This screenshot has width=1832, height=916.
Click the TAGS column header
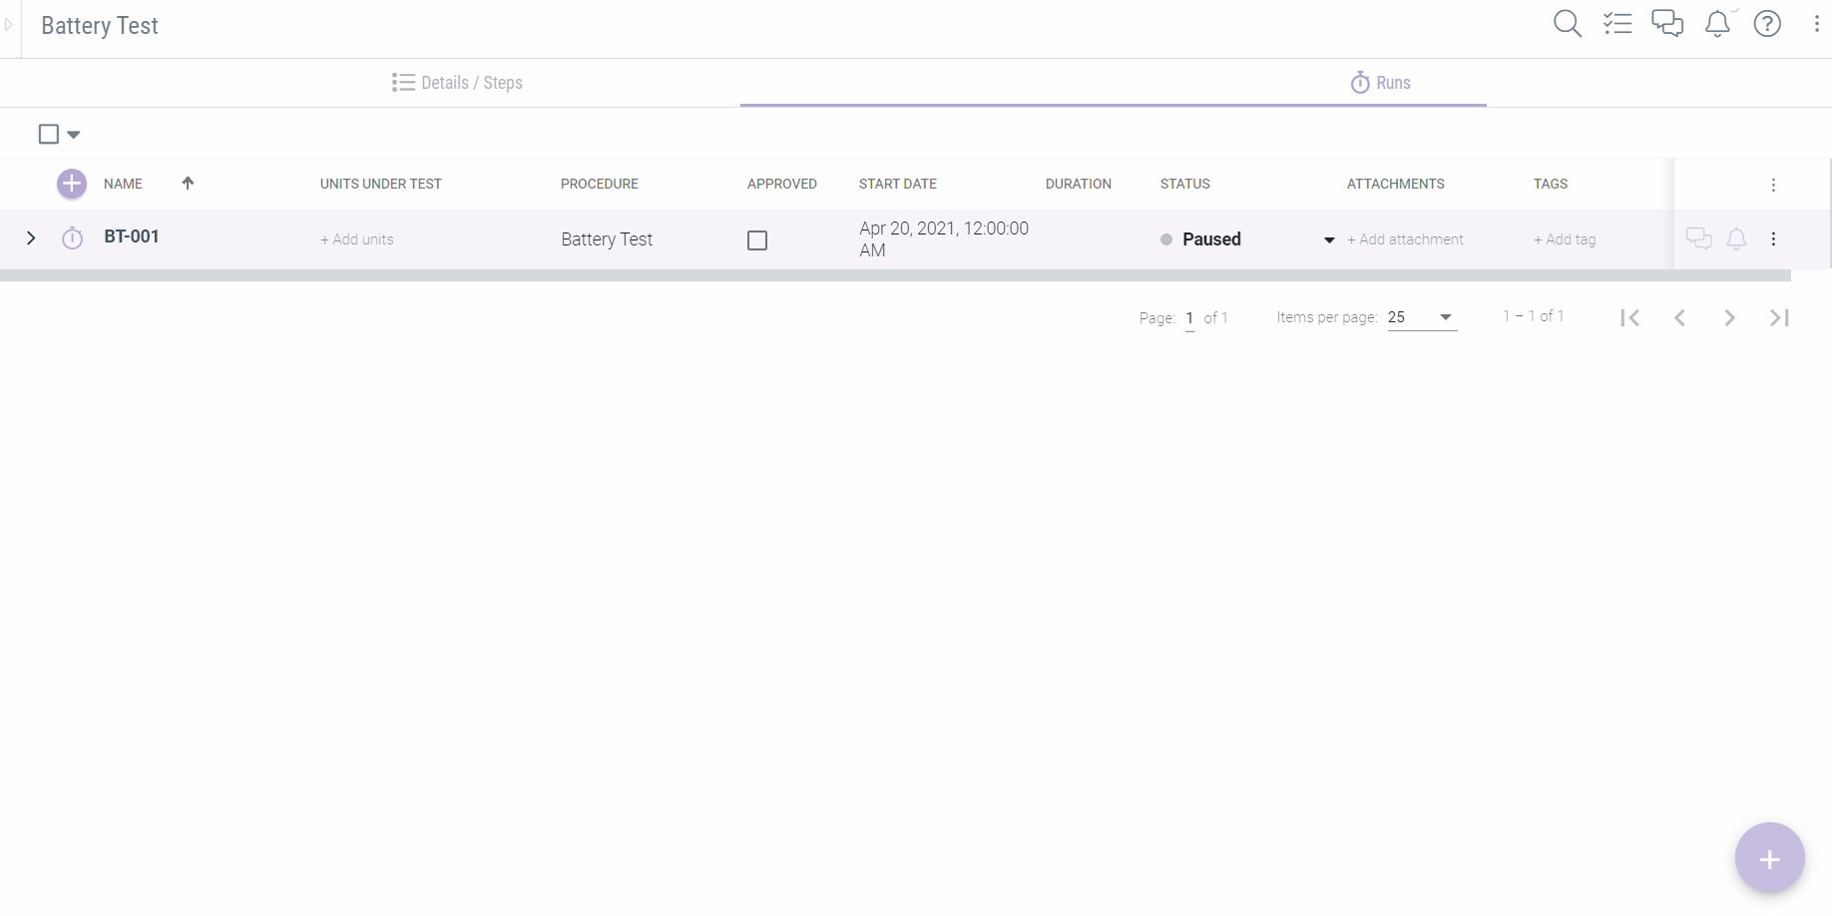pyautogui.click(x=1550, y=184)
